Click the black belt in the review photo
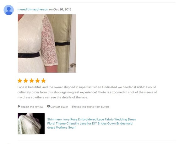This screenshot has width=179, height=144. coord(29,55)
